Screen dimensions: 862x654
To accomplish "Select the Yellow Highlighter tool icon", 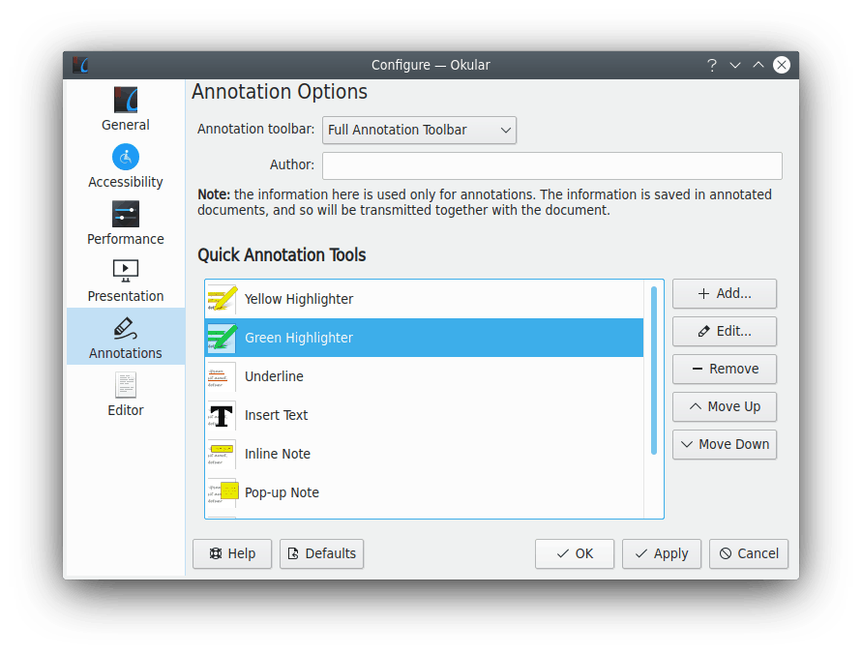I will (x=222, y=299).
